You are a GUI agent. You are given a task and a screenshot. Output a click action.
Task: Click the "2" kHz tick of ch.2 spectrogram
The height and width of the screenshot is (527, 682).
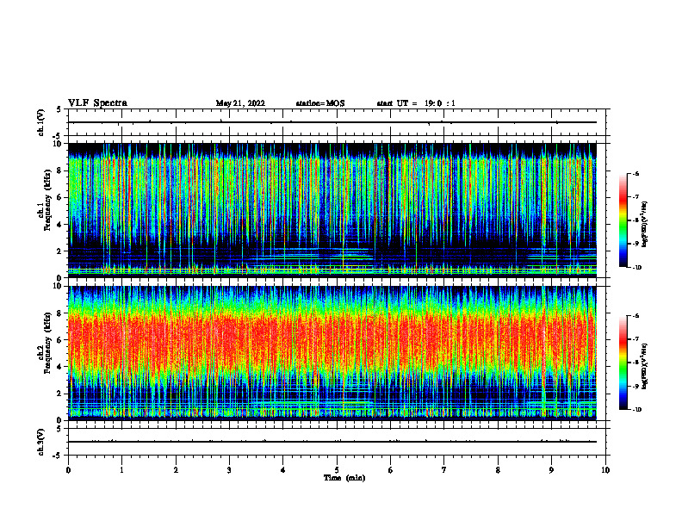59,394
